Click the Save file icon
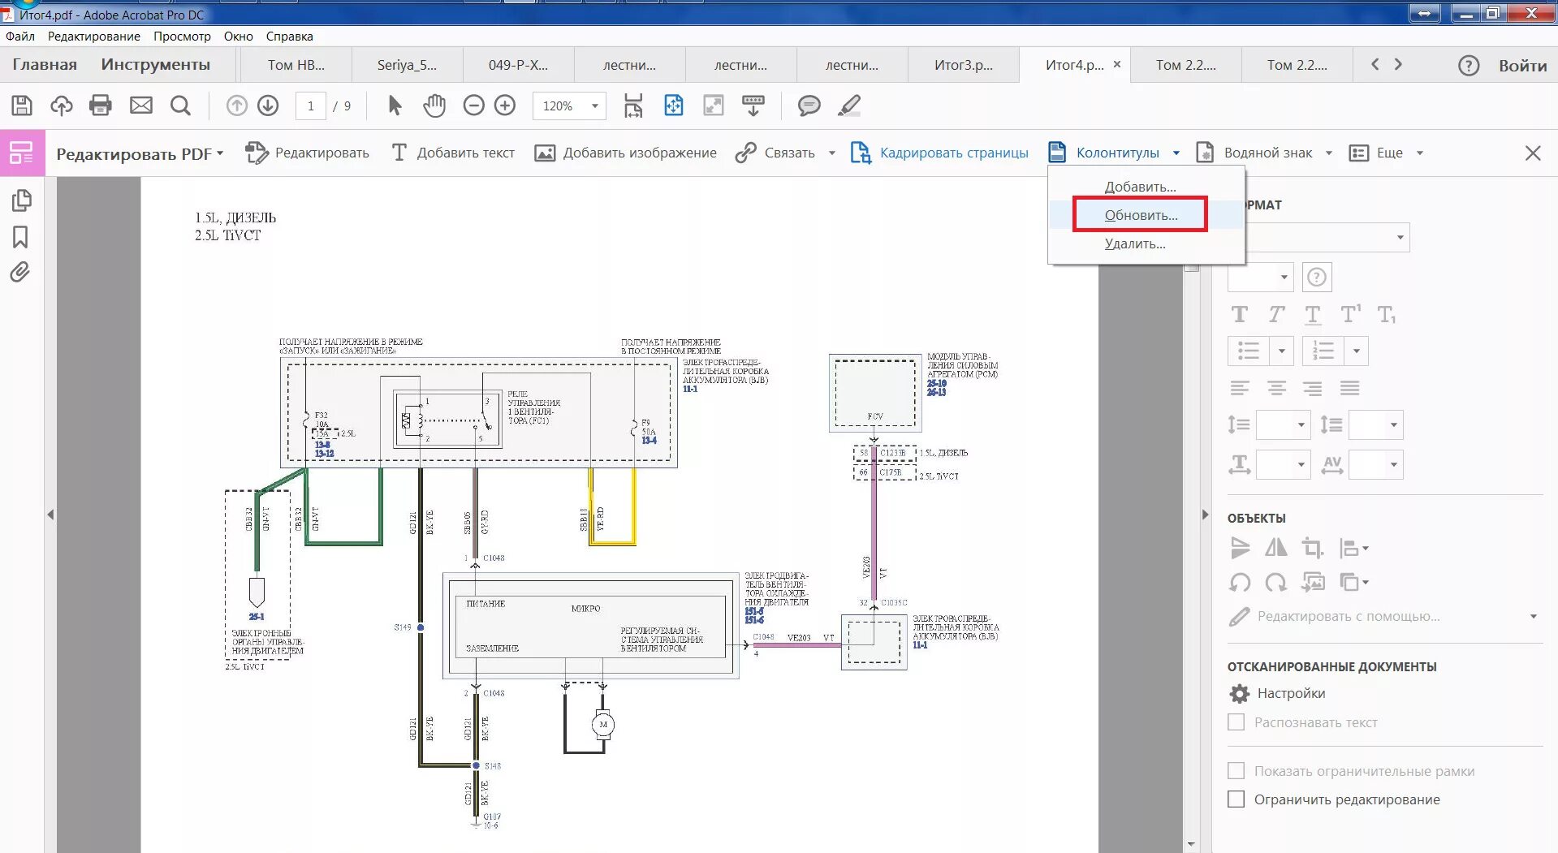This screenshot has width=1558, height=853. (22, 106)
